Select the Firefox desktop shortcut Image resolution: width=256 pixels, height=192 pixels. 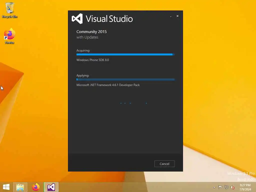click(x=10, y=36)
